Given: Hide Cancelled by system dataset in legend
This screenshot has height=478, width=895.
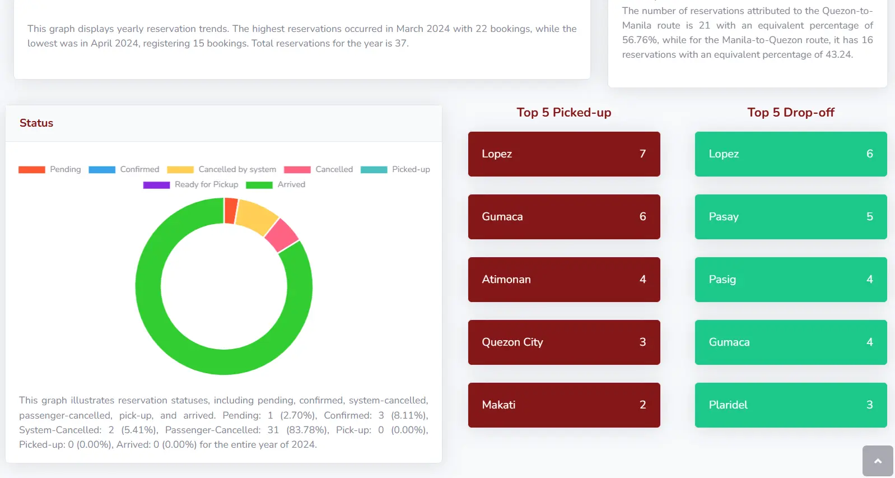Looking at the screenshot, I should pyautogui.click(x=221, y=169).
